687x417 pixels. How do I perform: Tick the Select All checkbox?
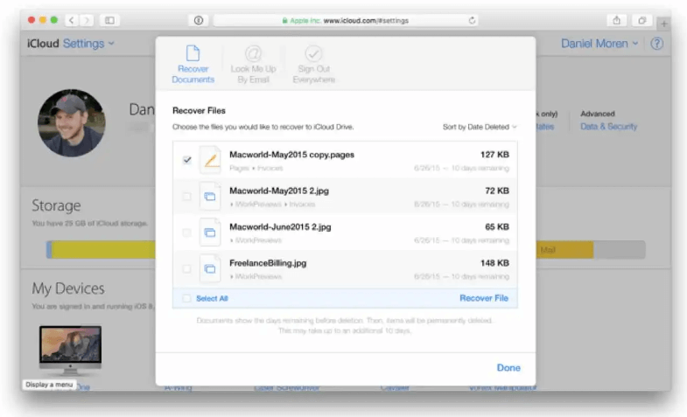coord(187,298)
